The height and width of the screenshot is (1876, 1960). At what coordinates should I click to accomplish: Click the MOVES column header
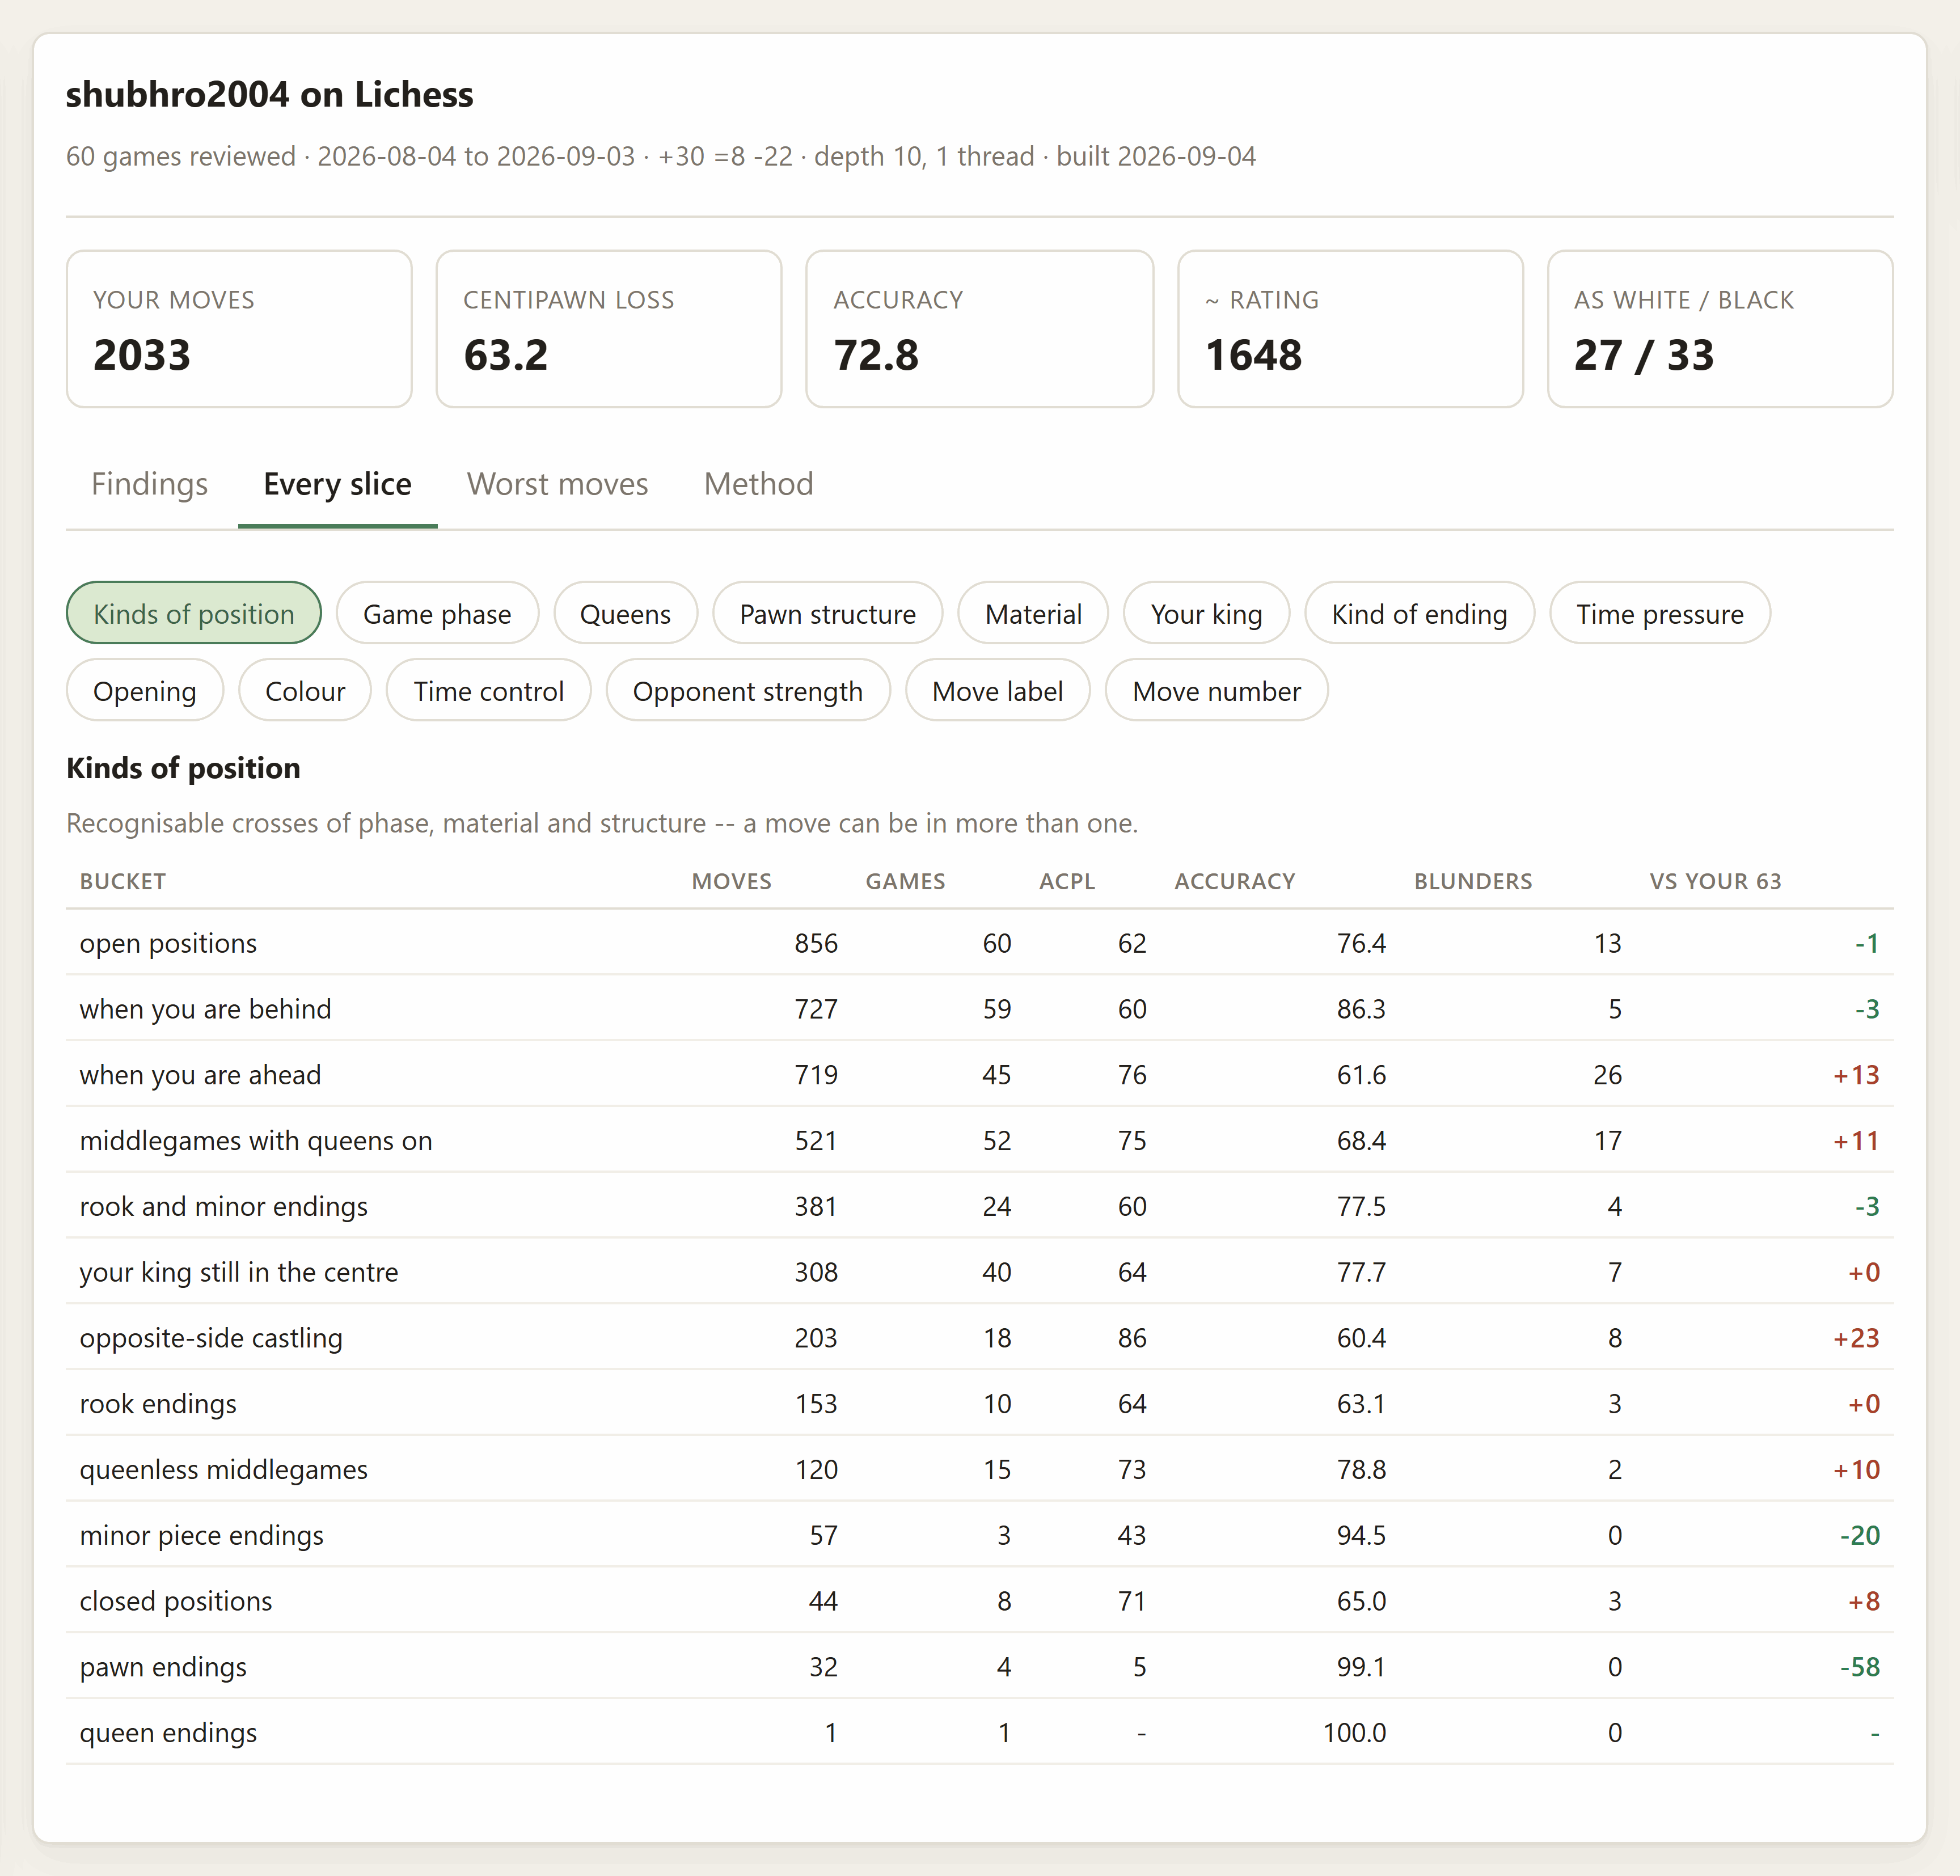[x=732, y=881]
